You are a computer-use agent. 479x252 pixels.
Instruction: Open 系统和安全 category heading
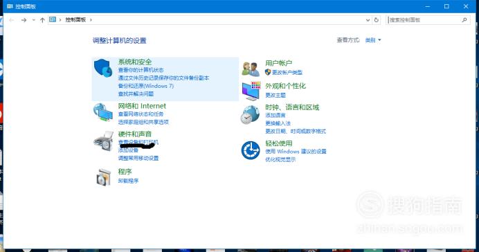point(135,62)
